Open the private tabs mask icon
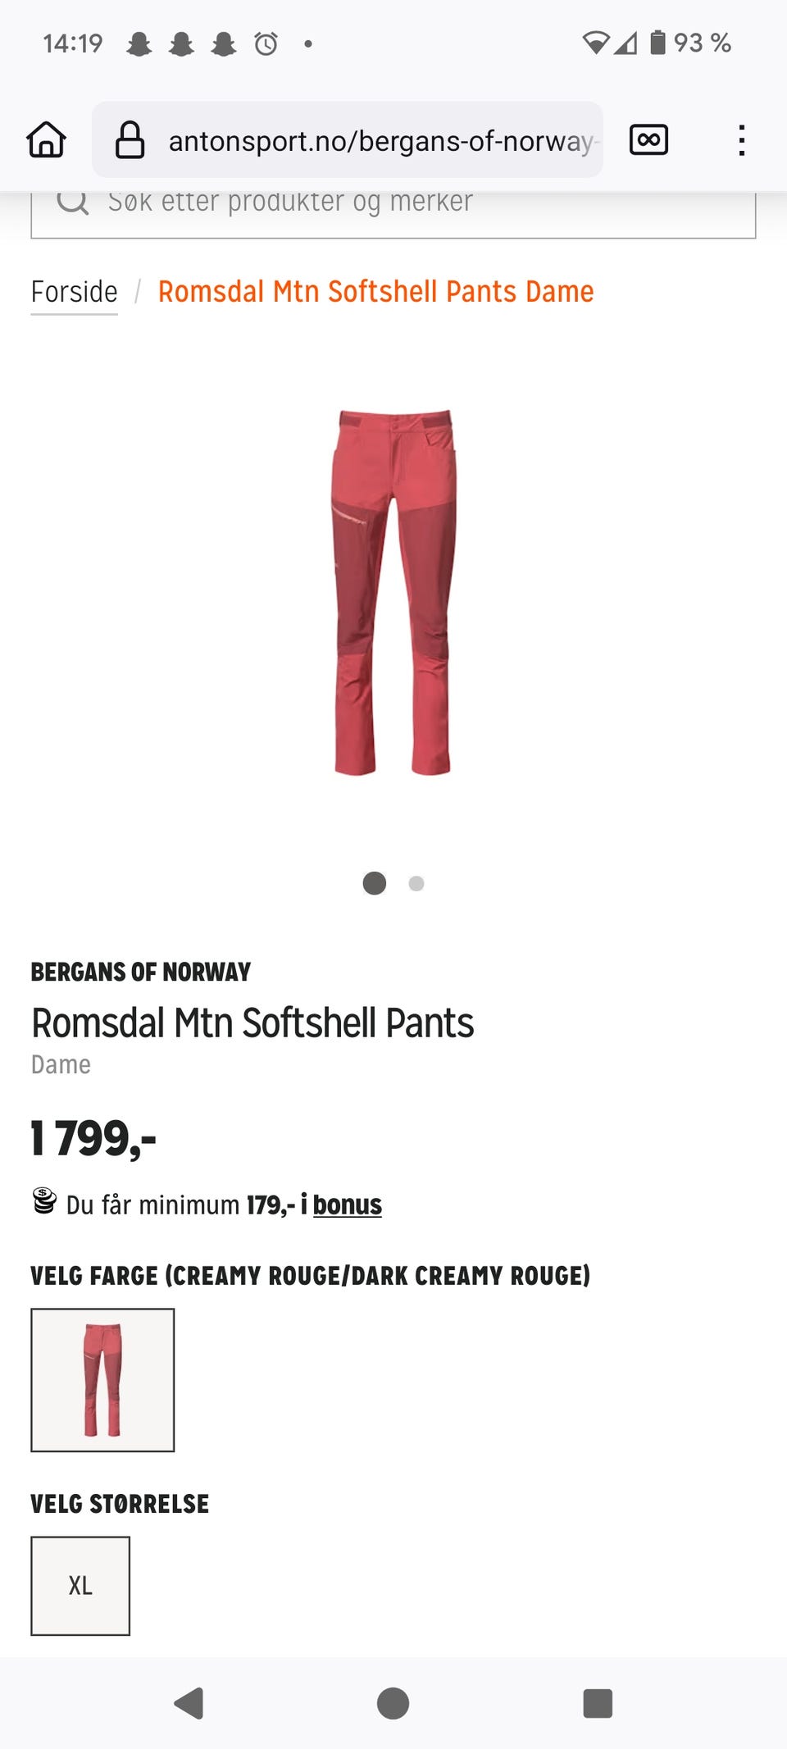Viewport: 787px width, 1749px height. pyautogui.click(x=648, y=140)
